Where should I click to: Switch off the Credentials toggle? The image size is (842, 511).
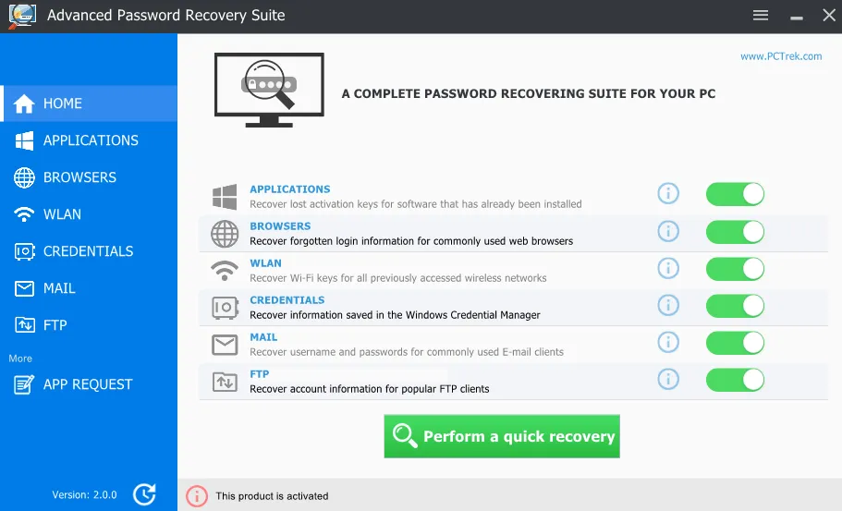click(x=735, y=305)
